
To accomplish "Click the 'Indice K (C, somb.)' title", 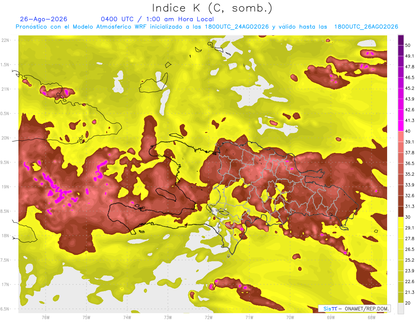I will [x=212, y=8].
